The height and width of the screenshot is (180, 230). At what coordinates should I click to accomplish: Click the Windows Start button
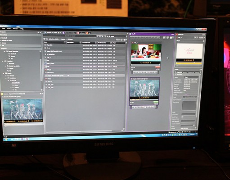pos(6,139)
